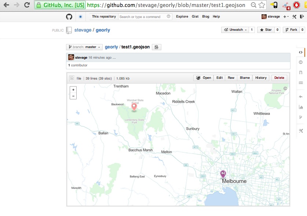This screenshot has width=307, height=216.
Task: Open the Issues icon in right sidebar
Action: (x=301, y=62)
